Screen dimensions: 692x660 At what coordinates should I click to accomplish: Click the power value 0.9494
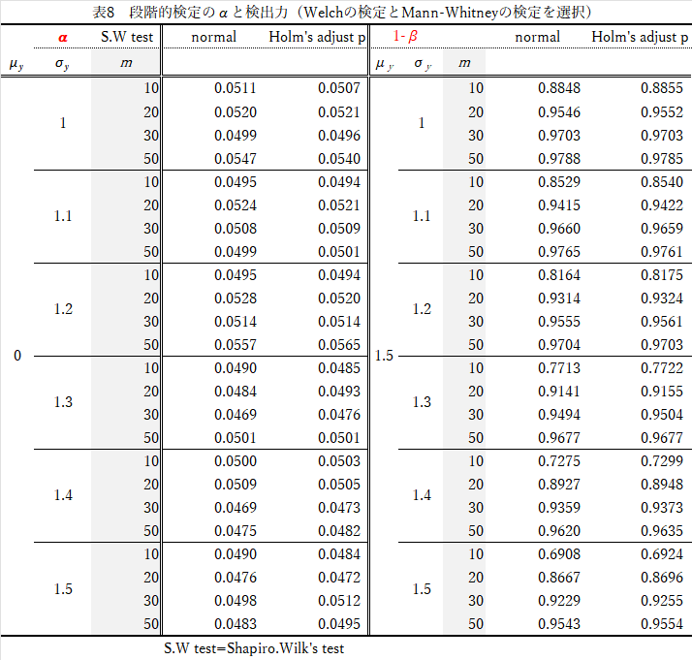(x=559, y=415)
